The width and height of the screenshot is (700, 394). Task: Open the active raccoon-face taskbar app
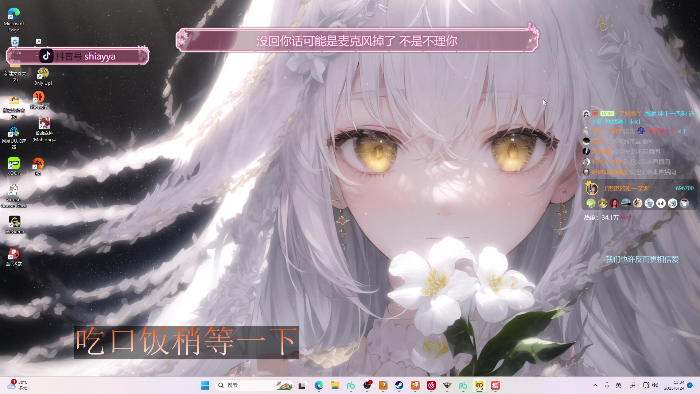(x=479, y=385)
